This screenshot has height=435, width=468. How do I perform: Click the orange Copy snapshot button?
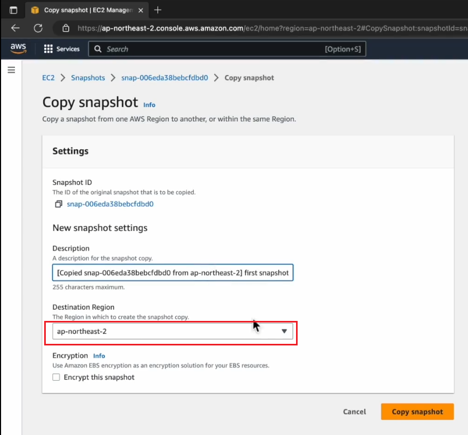pyautogui.click(x=417, y=412)
